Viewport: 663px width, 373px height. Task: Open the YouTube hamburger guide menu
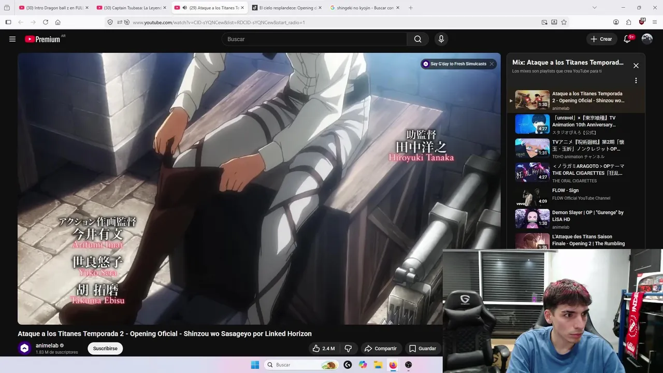12,39
